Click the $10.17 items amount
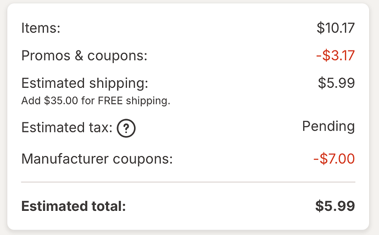Screen dimensions: 379x235 tap(336, 28)
